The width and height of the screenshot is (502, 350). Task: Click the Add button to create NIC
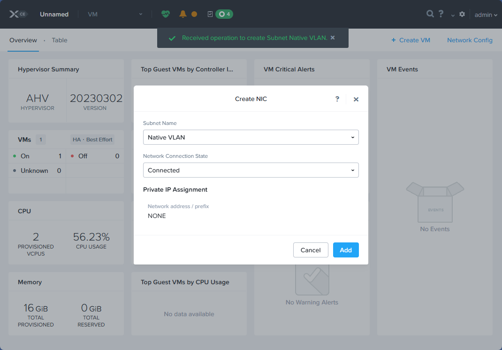click(346, 250)
